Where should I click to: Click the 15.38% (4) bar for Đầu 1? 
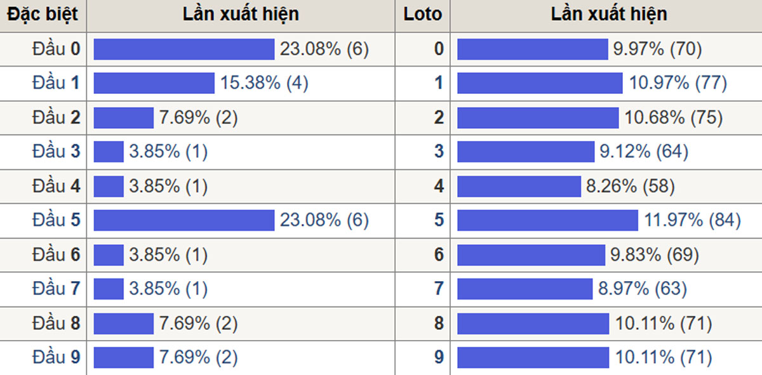pyautogui.click(x=154, y=83)
